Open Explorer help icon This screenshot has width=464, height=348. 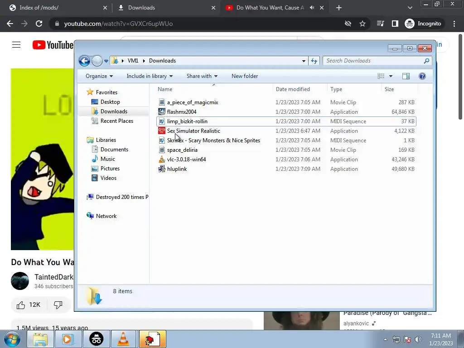tap(422, 76)
